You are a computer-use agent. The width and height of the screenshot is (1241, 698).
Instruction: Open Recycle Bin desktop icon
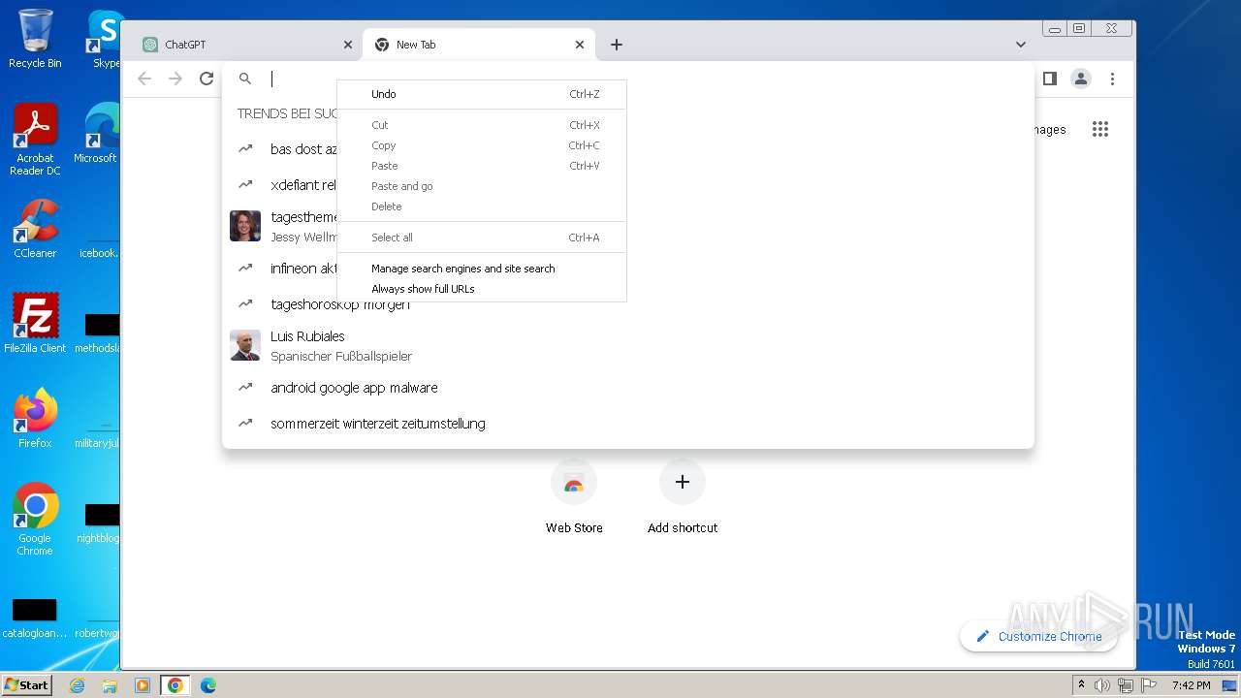point(35,39)
